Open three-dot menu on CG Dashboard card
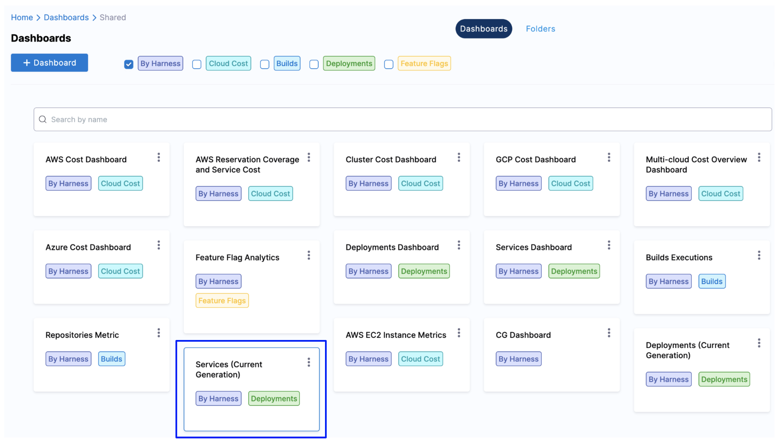The width and height of the screenshot is (778, 443). point(609,333)
